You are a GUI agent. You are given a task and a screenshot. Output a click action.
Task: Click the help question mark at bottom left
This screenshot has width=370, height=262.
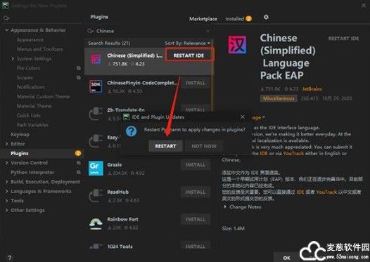point(9,258)
